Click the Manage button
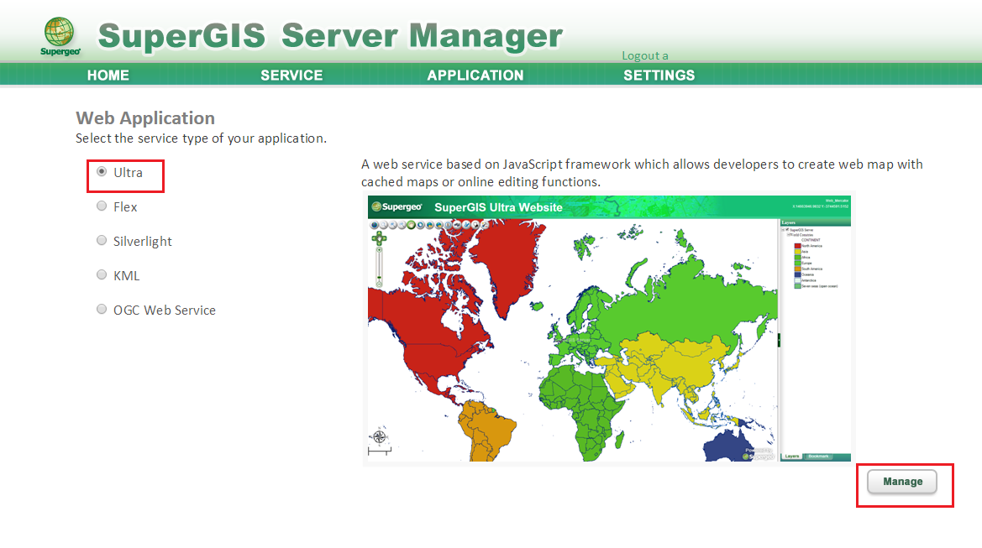Viewport: 982px width, 548px height. point(902,482)
